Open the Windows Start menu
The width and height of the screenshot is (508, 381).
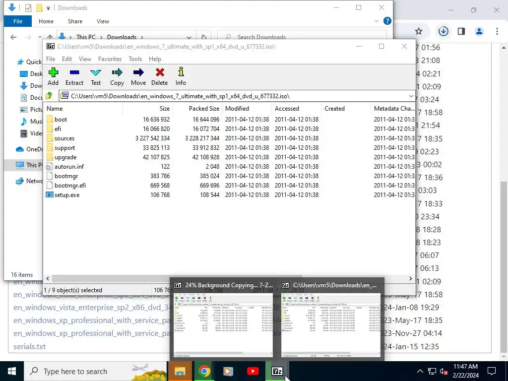(12, 371)
